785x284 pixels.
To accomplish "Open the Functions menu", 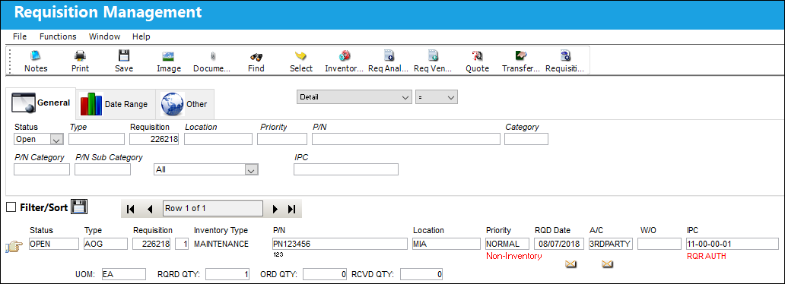I will [x=58, y=36].
